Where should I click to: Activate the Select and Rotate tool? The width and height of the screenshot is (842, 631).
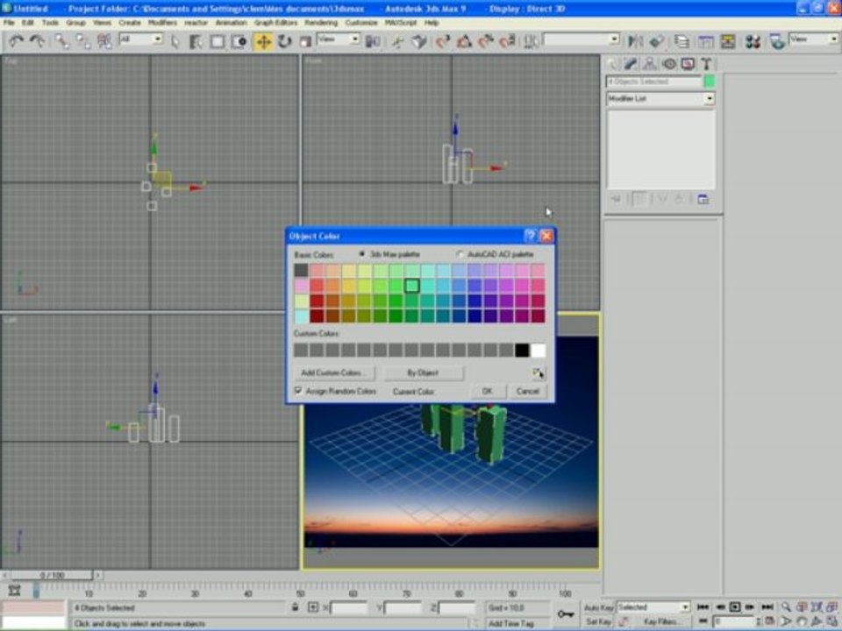pos(285,41)
